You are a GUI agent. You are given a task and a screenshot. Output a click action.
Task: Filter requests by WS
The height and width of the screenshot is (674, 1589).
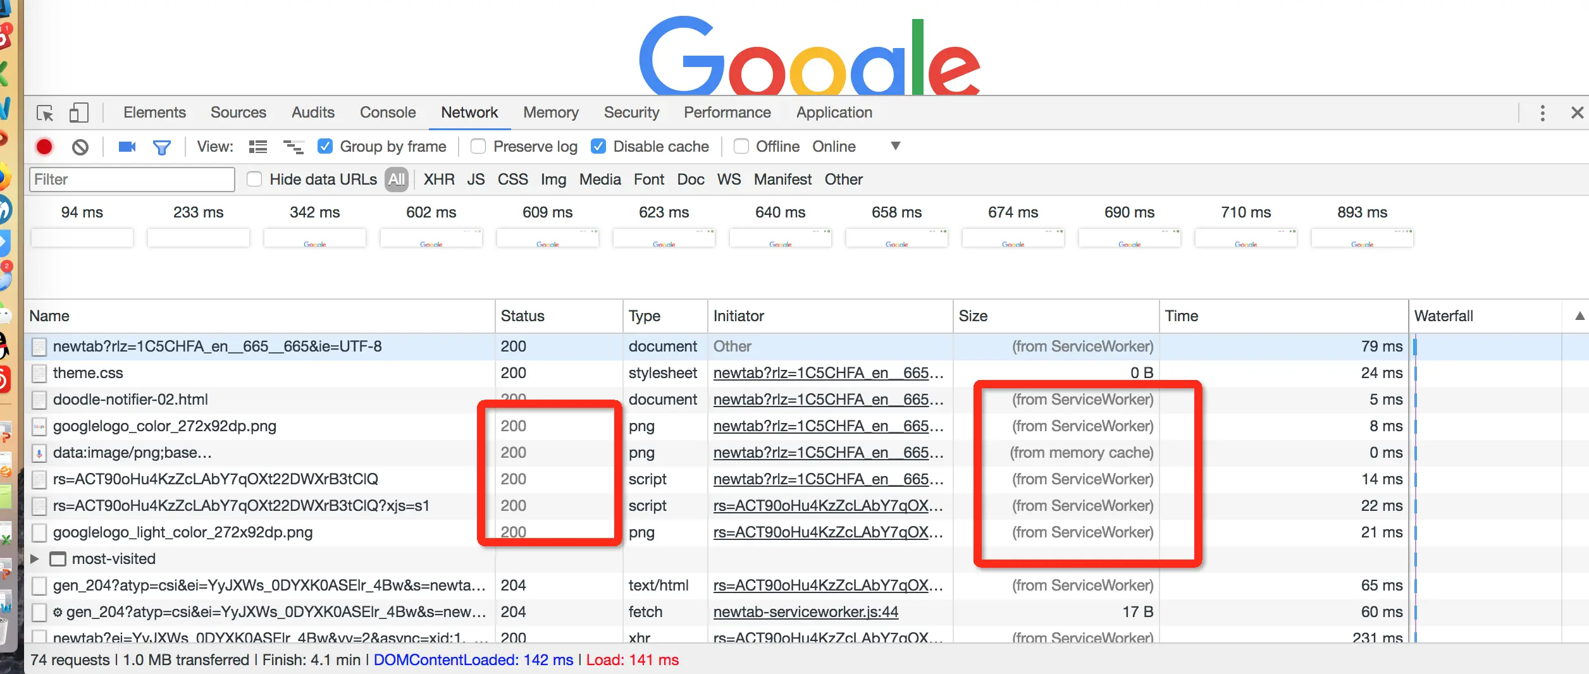point(729,180)
